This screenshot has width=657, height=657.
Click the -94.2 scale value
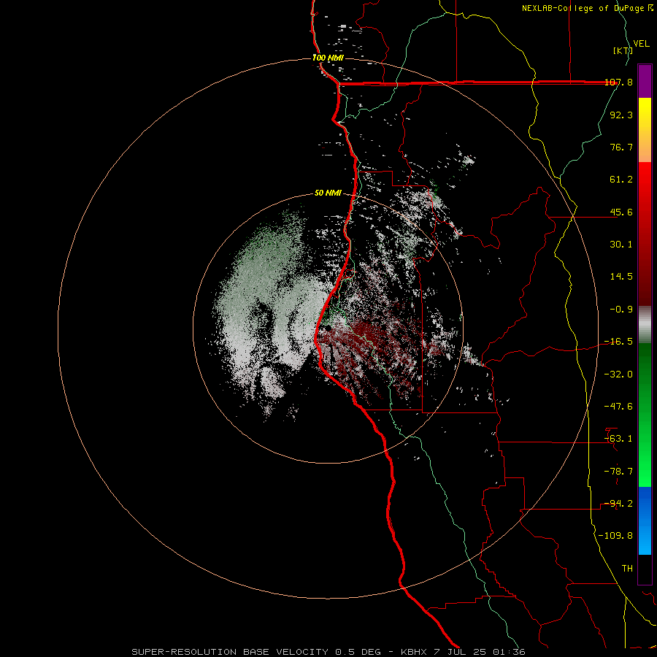tap(618, 504)
